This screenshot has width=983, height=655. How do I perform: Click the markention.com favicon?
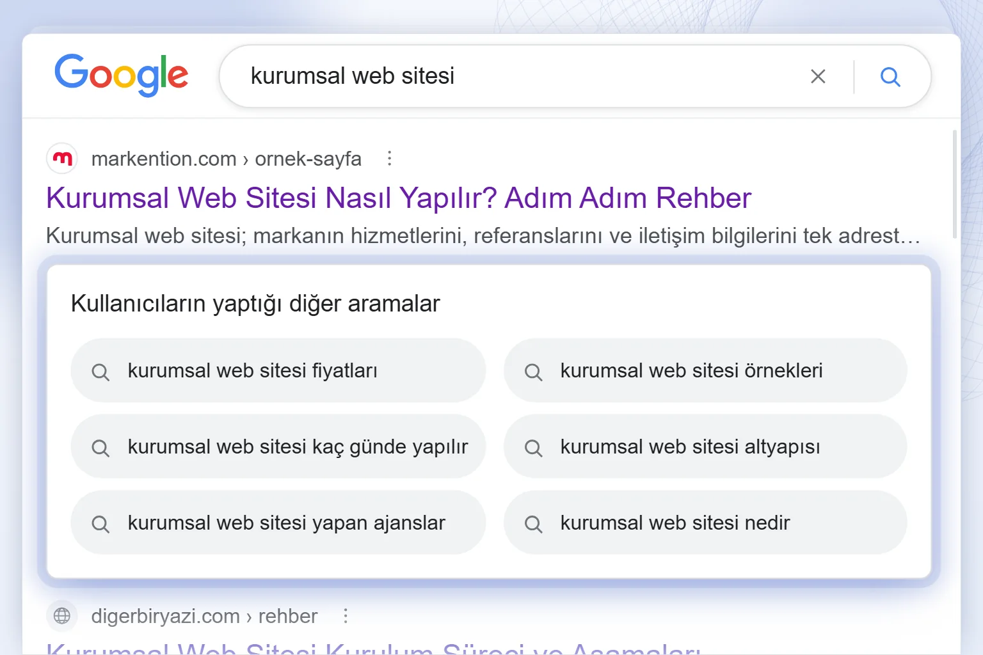click(x=62, y=158)
